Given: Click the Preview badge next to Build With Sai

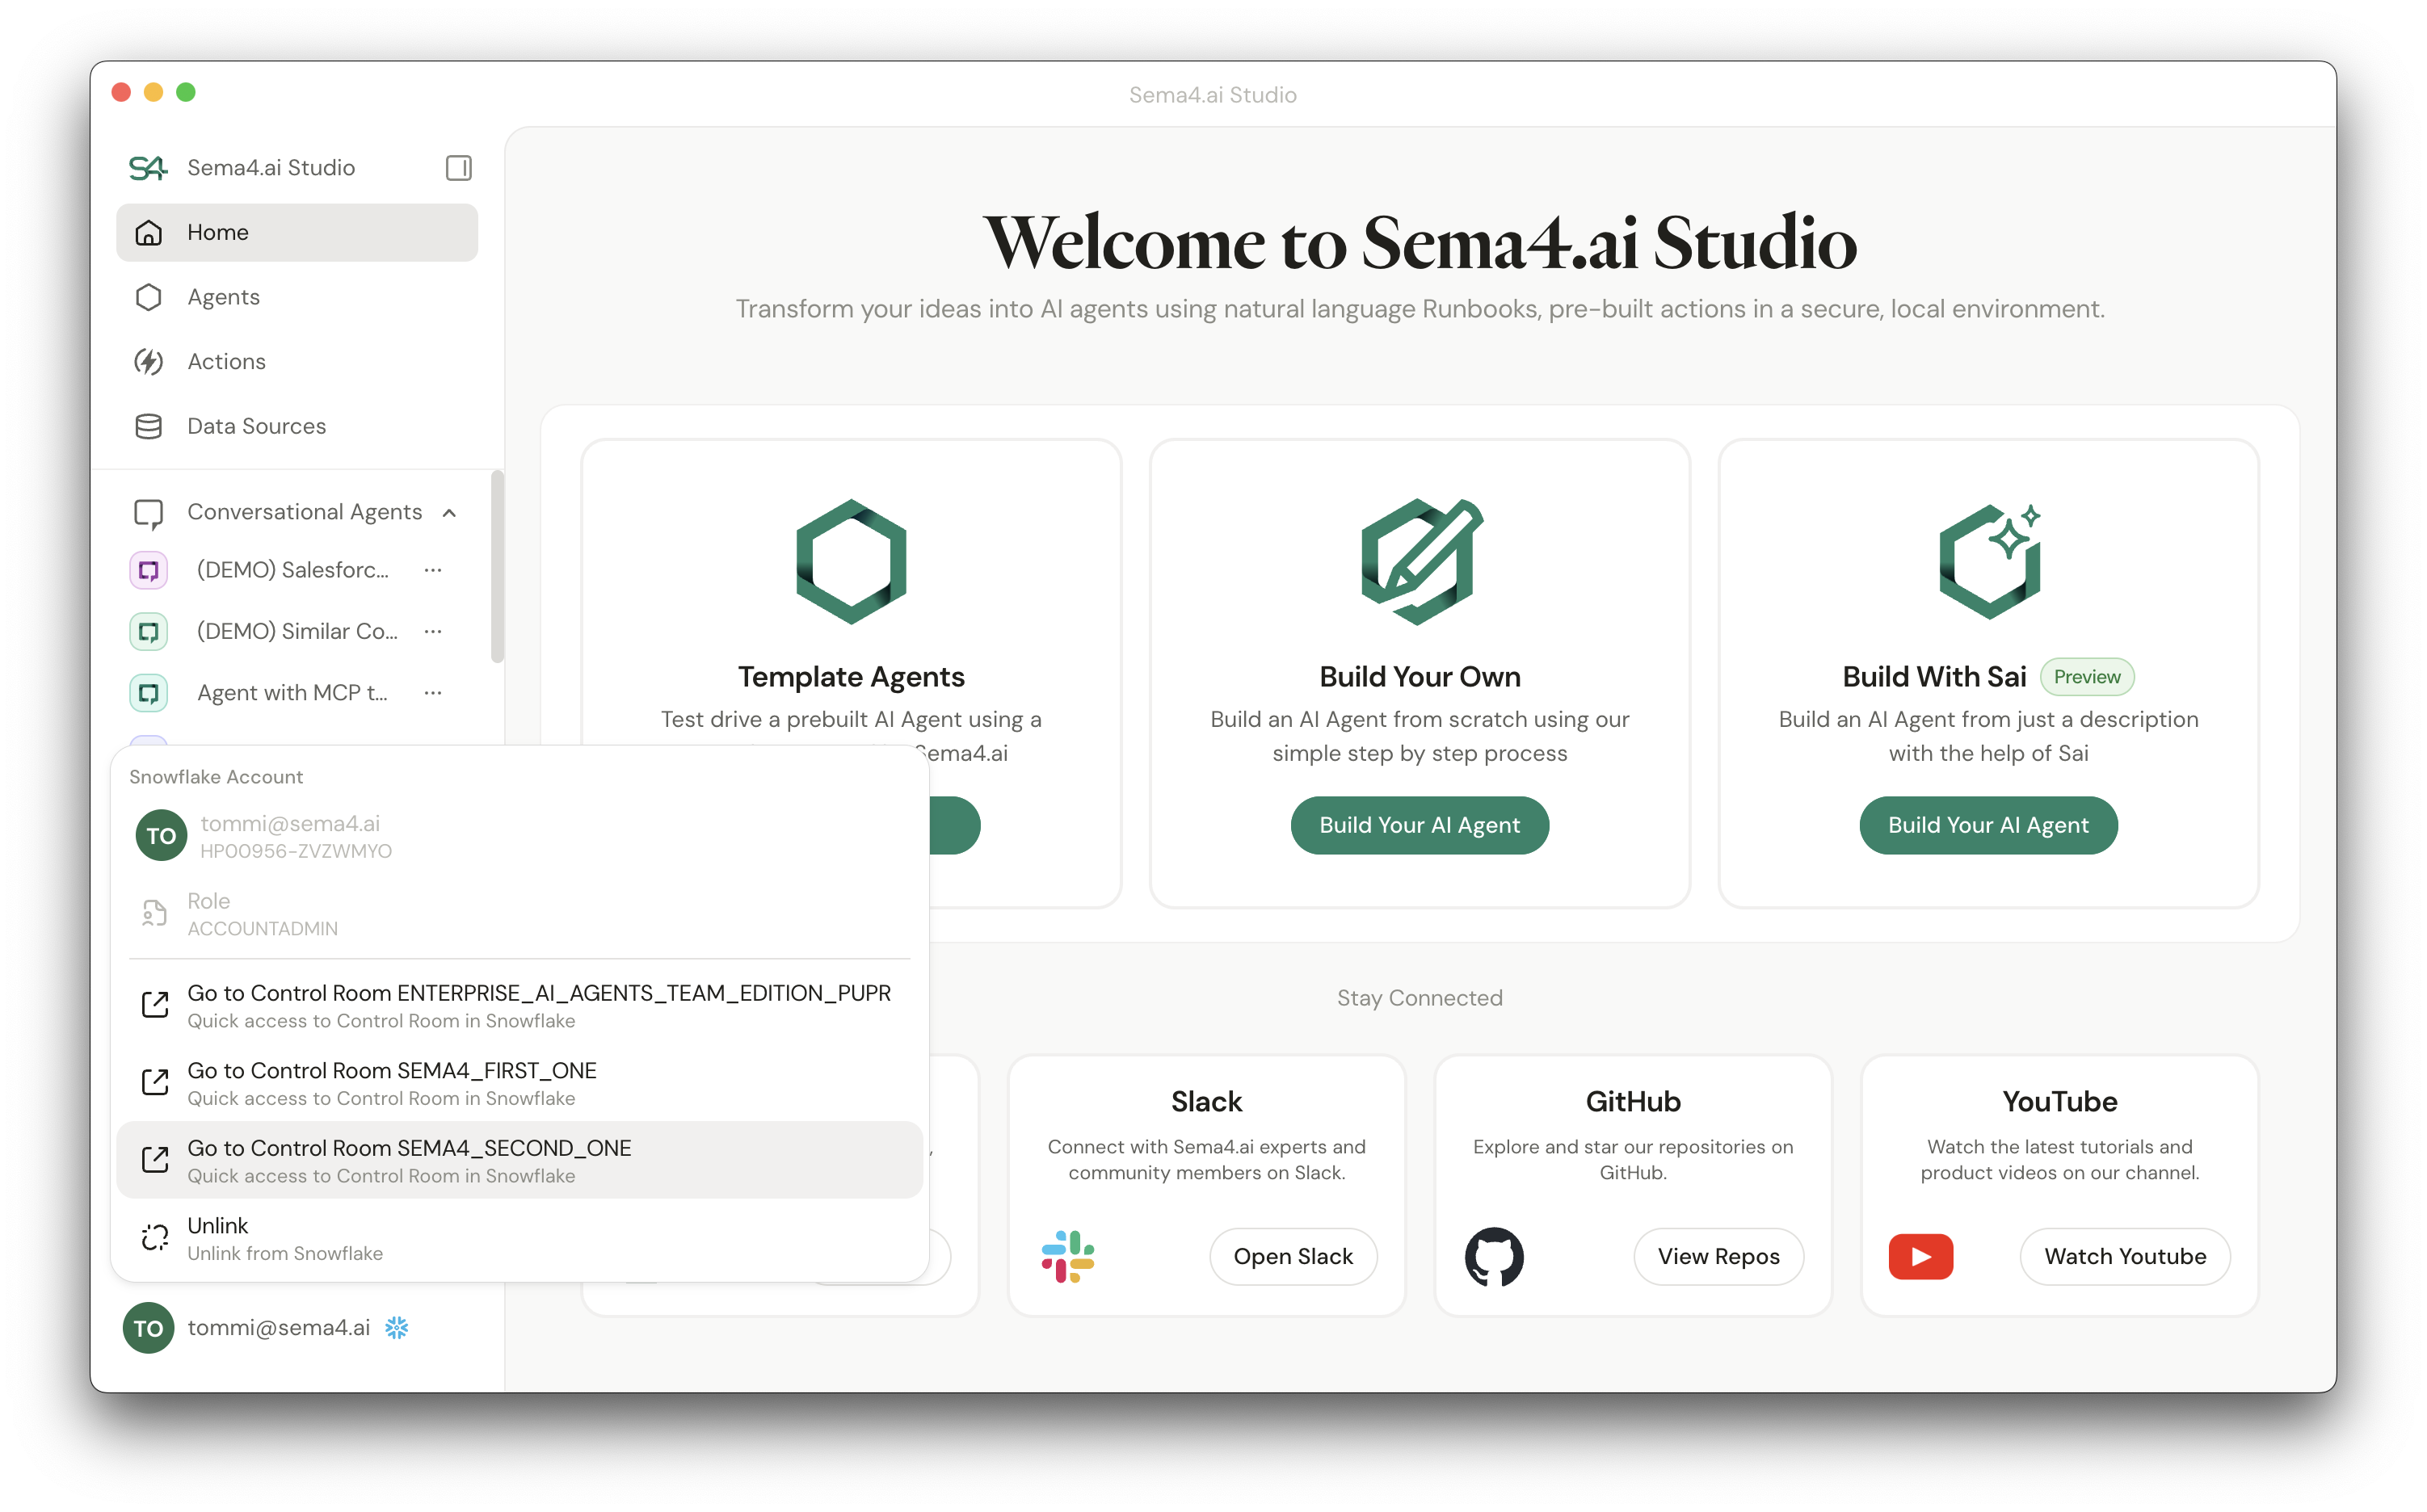Looking at the screenshot, I should [x=2087, y=676].
